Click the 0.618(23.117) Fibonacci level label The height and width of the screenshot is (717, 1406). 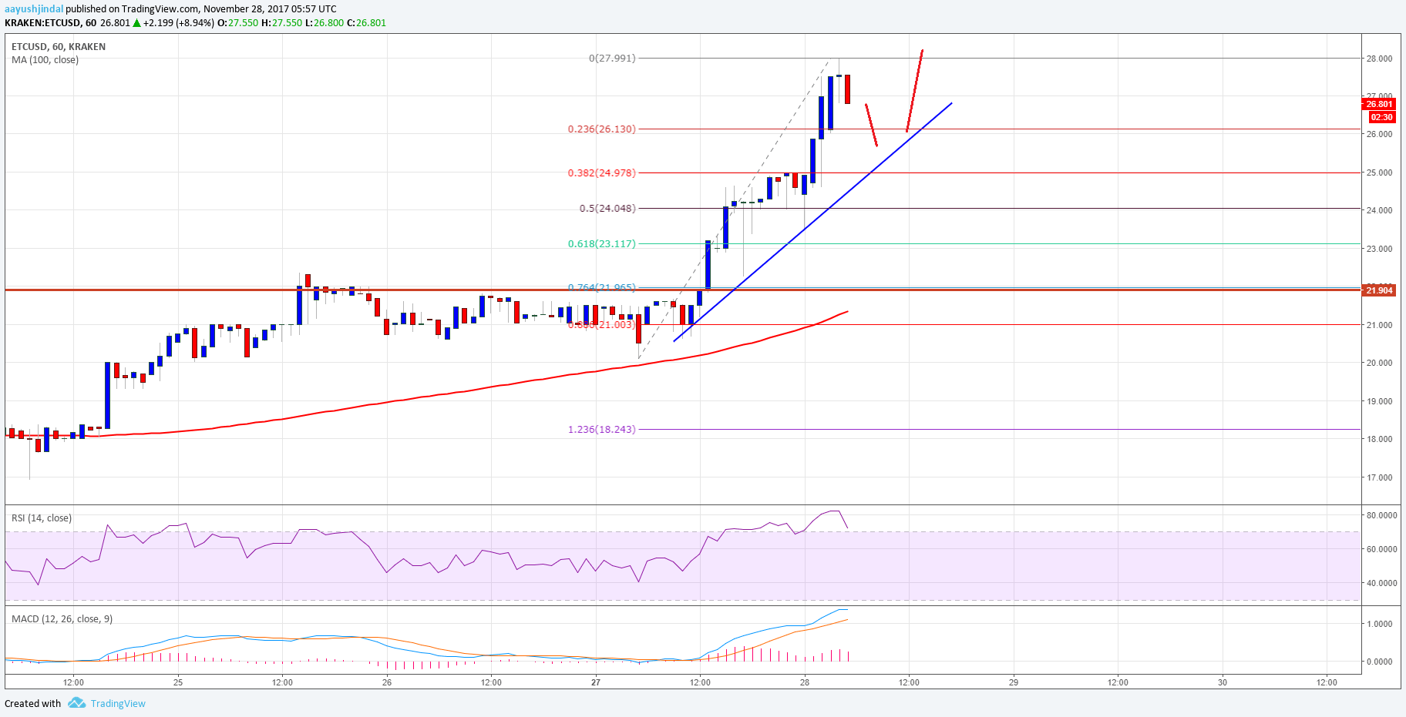point(602,243)
